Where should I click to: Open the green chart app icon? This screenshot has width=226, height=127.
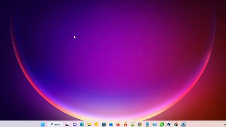(x=133, y=125)
